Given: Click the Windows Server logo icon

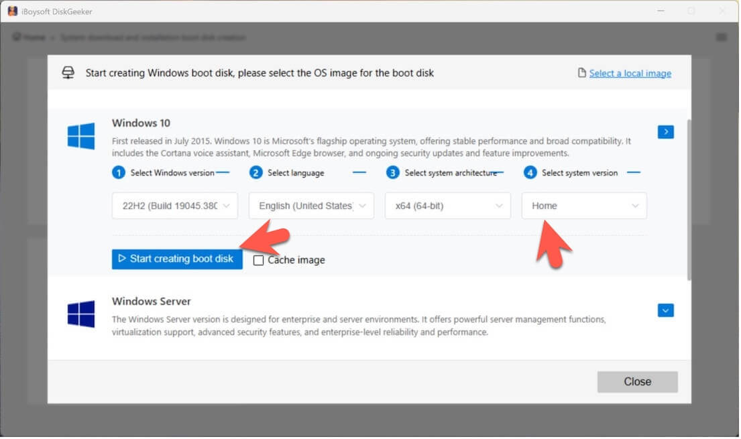Looking at the screenshot, I should 81,314.
